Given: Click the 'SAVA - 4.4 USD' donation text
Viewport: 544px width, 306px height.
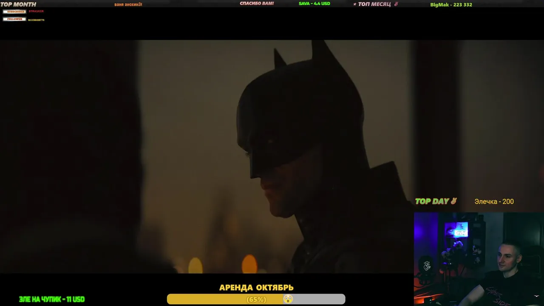Looking at the screenshot, I should point(314,3).
